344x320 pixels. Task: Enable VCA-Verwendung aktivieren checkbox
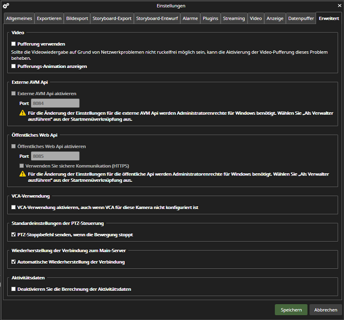(x=13, y=207)
